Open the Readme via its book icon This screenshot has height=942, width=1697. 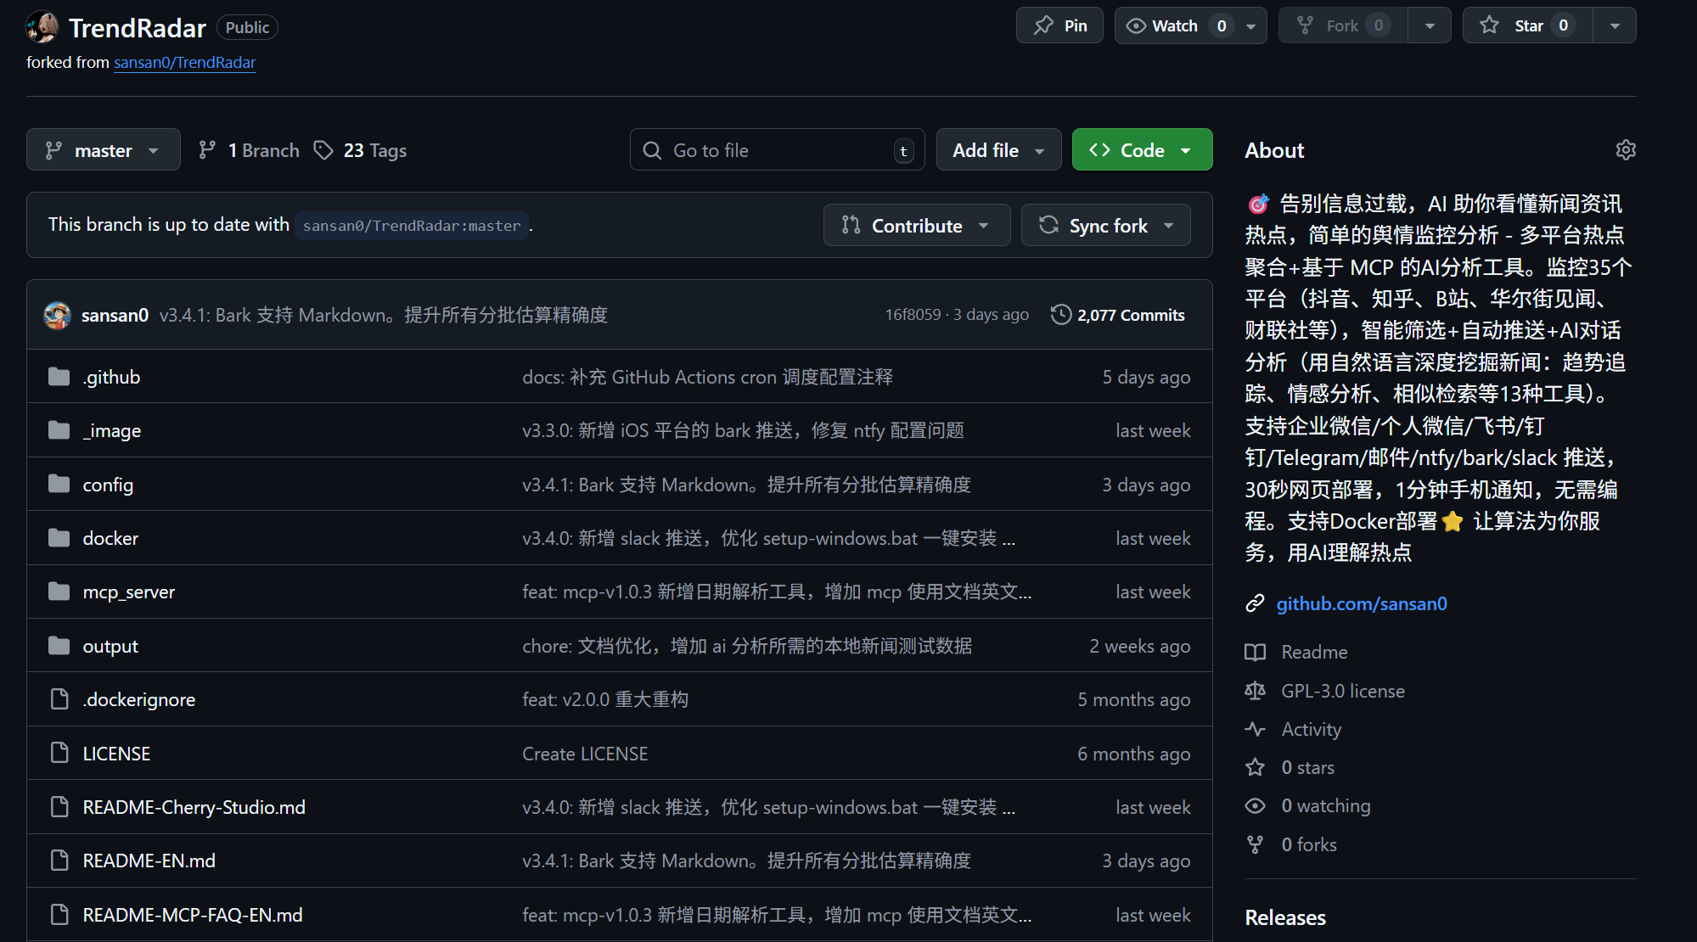[x=1255, y=652]
